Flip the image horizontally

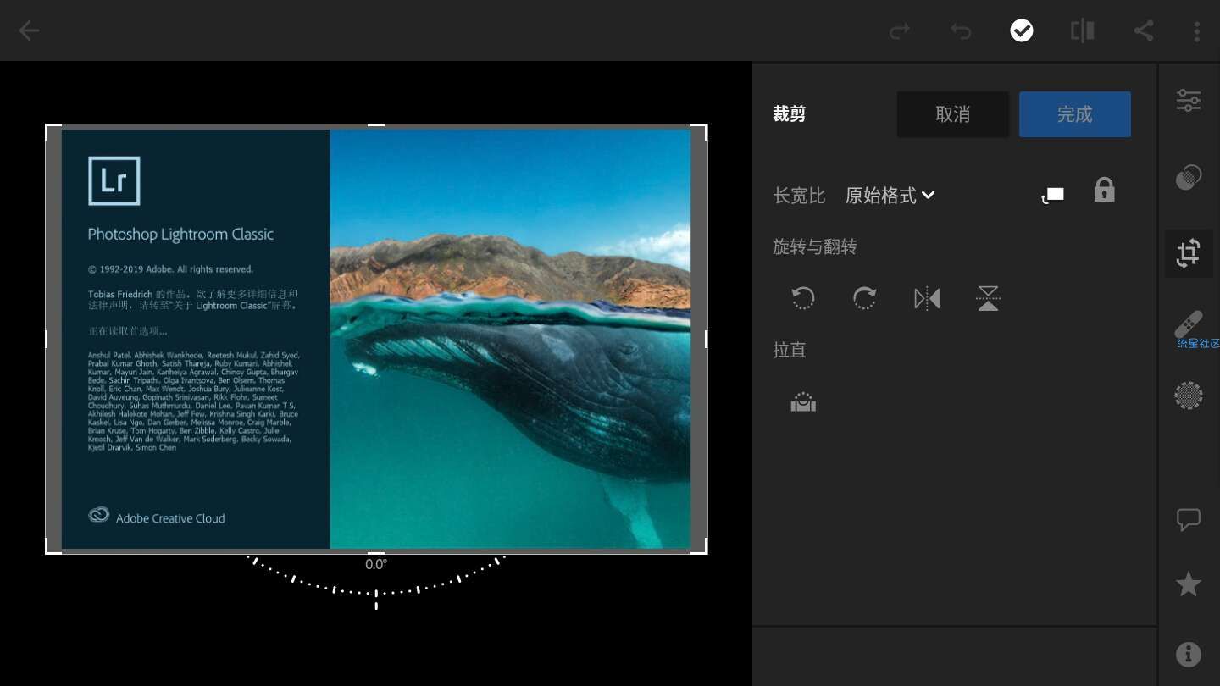click(927, 298)
